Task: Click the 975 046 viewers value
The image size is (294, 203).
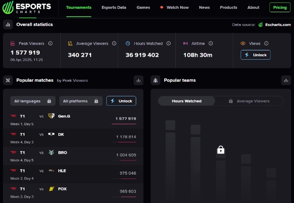Action: [x=128, y=173]
